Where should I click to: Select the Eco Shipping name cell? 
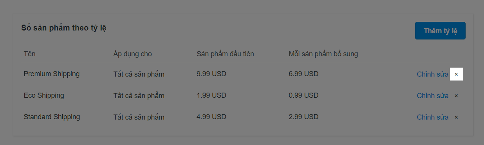pos(44,95)
